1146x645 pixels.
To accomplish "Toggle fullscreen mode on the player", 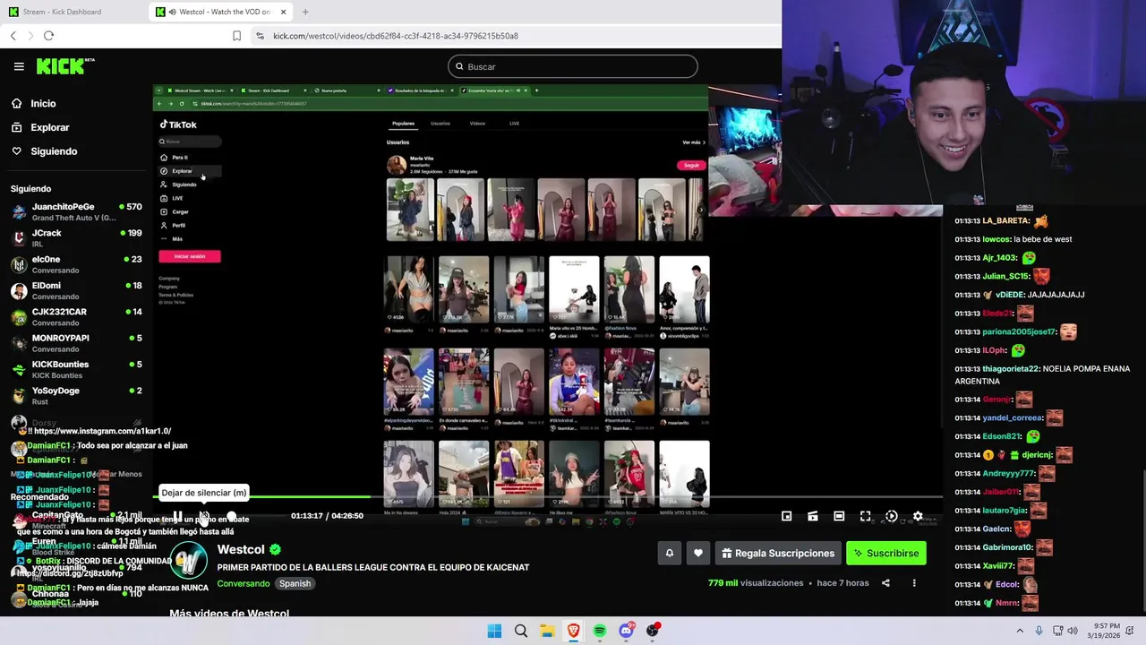I will (x=866, y=516).
